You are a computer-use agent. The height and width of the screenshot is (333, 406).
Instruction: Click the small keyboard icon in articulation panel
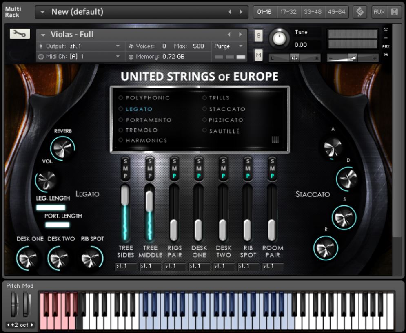pyautogui.click(x=275, y=140)
